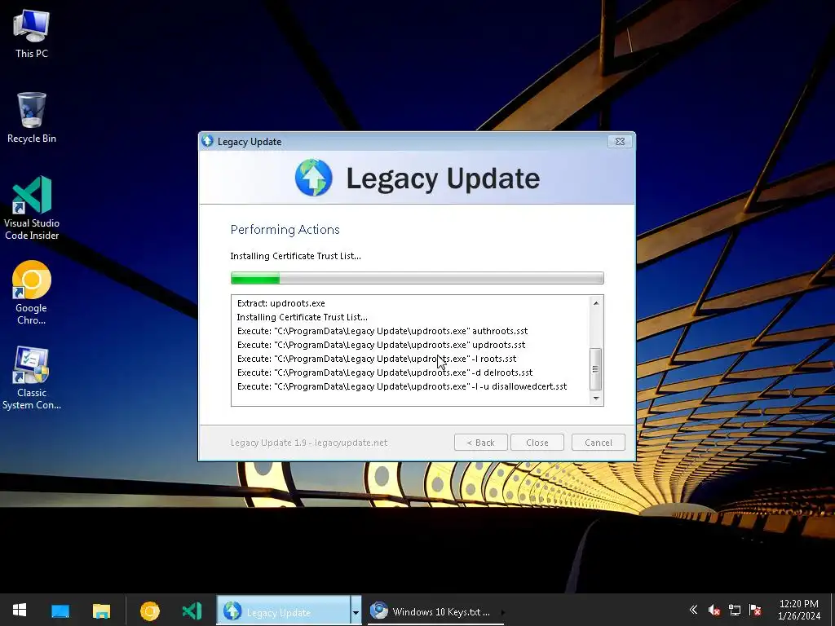Select log line ending with -l roots.sst
This screenshot has width=835, height=626.
point(377,359)
